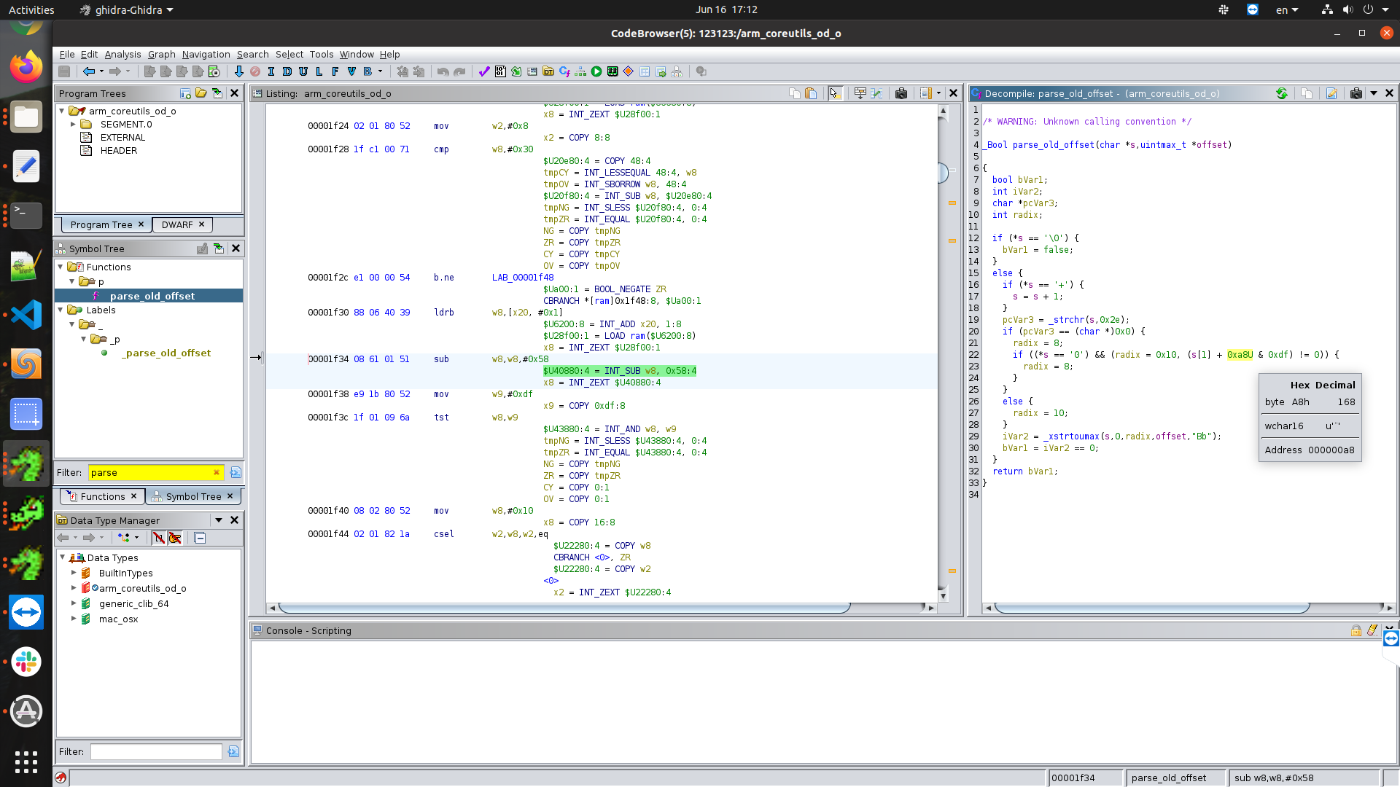Switch to the DWARF tab

click(x=177, y=224)
